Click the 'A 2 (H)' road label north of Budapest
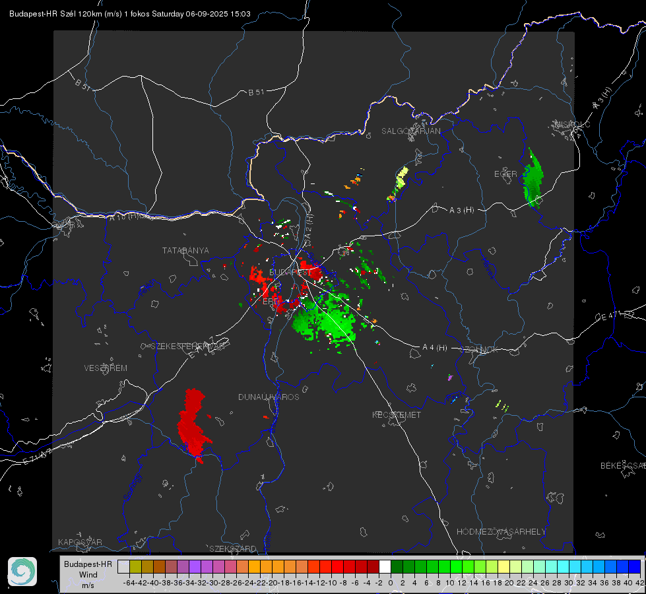 309,228
